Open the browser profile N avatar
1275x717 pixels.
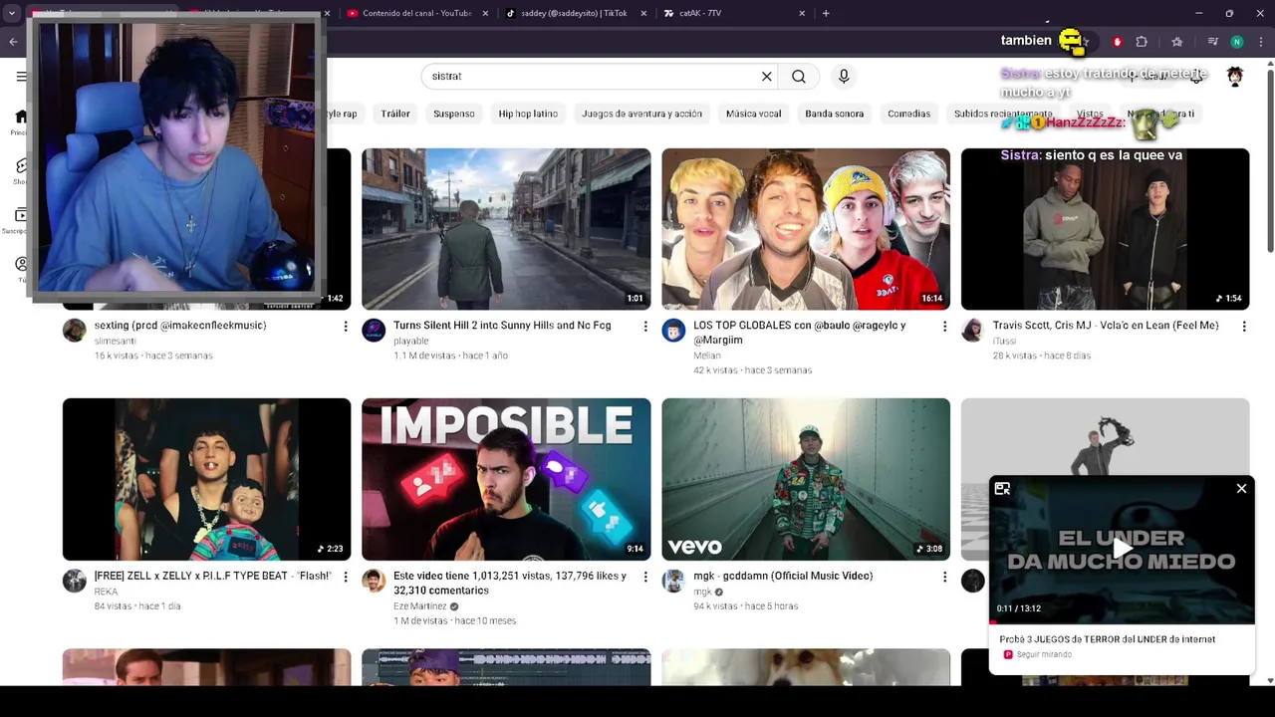(1237, 42)
